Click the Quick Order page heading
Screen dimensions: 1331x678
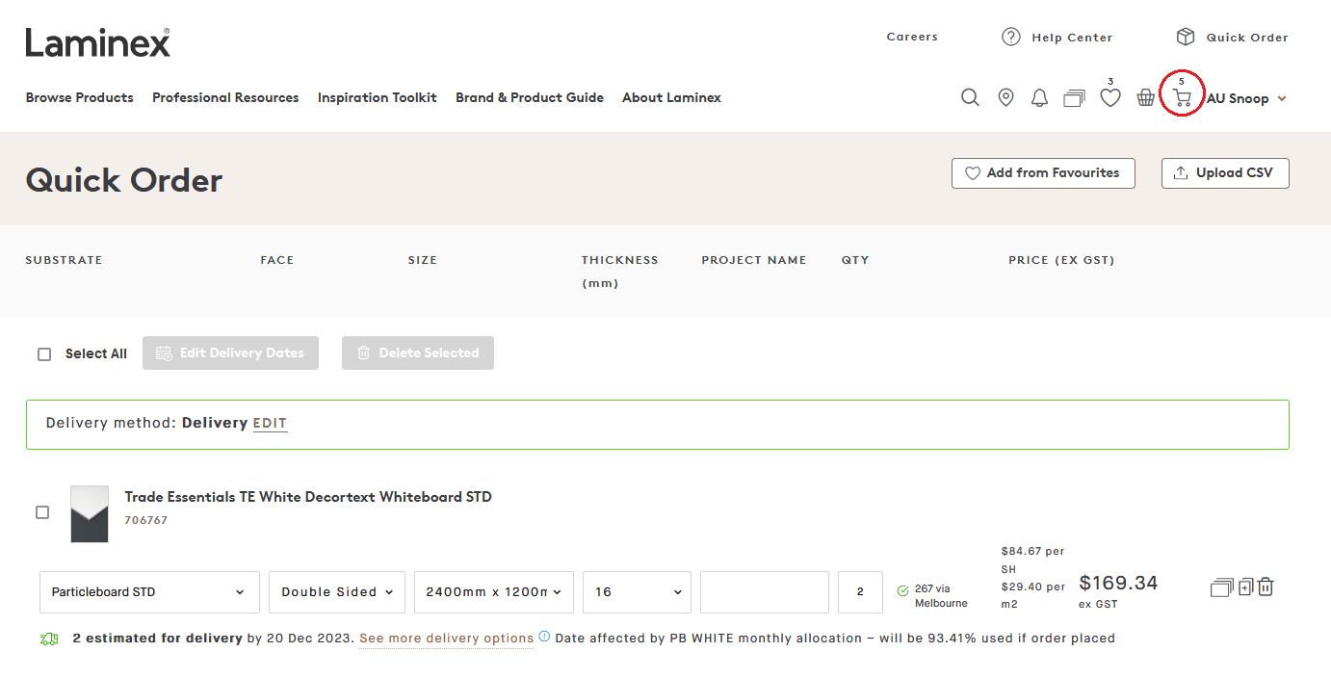pyautogui.click(x=124, y=180)
